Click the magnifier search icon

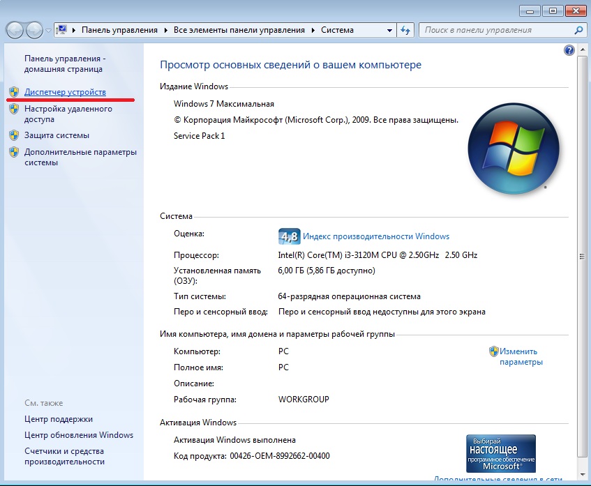click(578, 30)
